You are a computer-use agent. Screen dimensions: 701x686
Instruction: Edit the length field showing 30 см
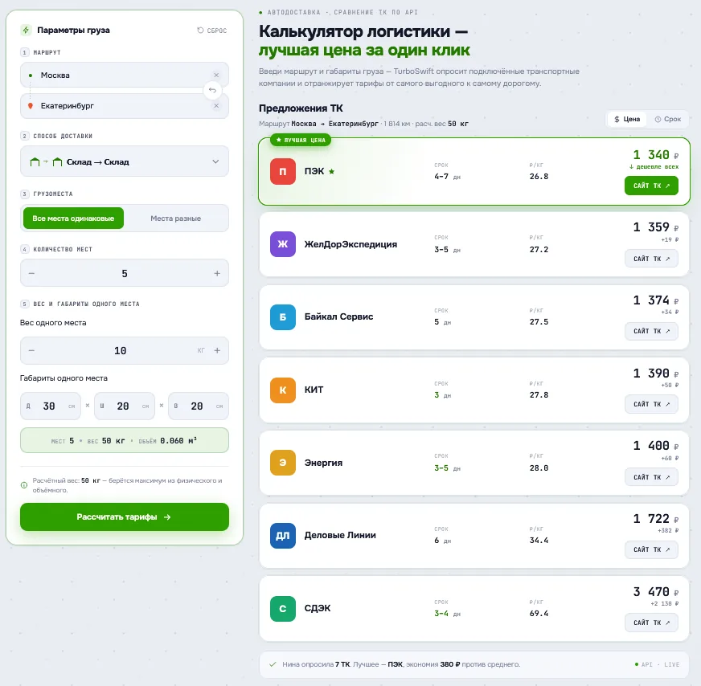pyautogui.click(x=51, y=406)
